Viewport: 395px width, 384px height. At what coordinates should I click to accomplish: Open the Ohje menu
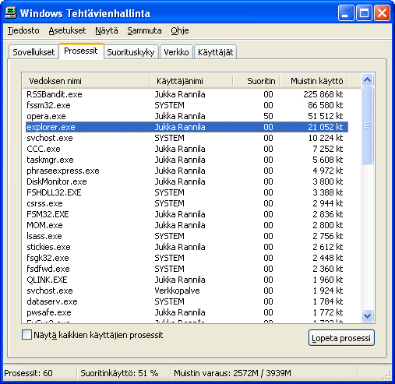click(x=180, y=30)
